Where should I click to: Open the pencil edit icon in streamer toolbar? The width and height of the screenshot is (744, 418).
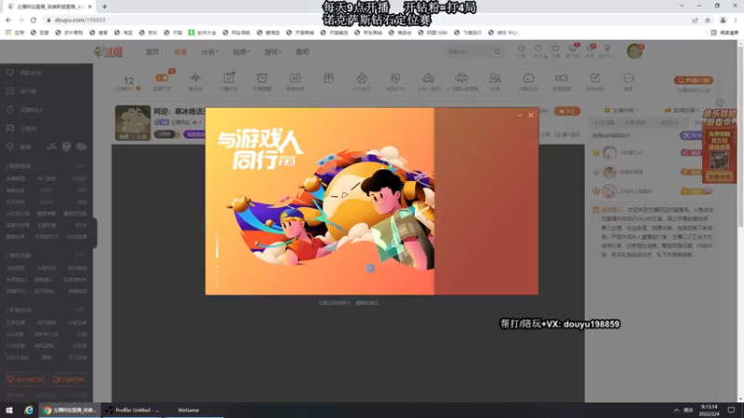coord(595,78)
